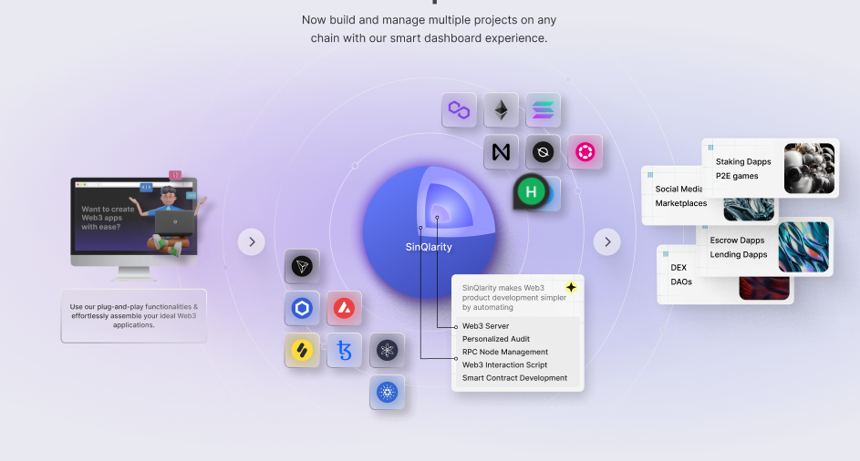Select the Polkadot pink icon

pos(585,152)
